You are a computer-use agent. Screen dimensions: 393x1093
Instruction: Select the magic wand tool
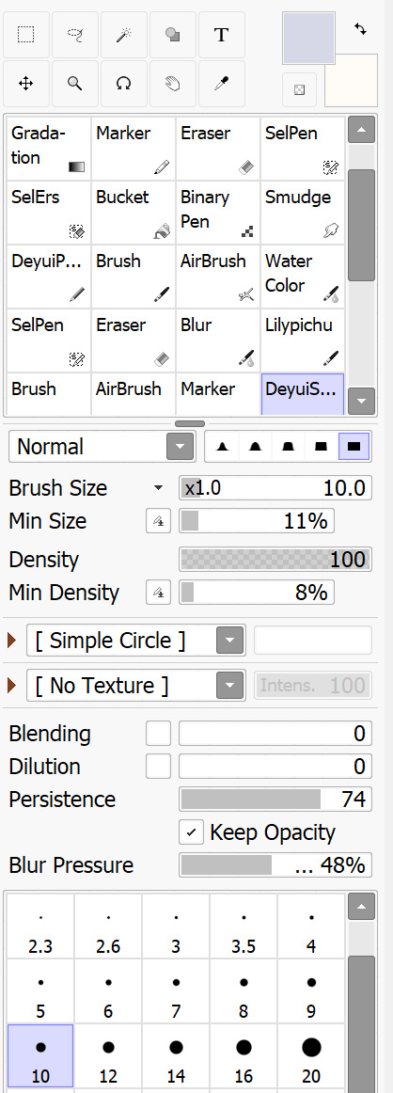pos(123,34)
